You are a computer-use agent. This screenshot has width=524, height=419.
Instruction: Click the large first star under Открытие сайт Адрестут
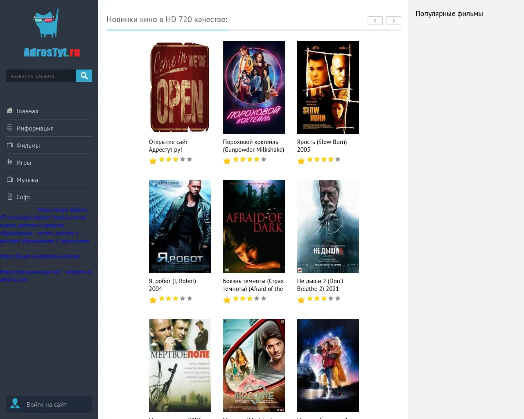click(153, 161)
